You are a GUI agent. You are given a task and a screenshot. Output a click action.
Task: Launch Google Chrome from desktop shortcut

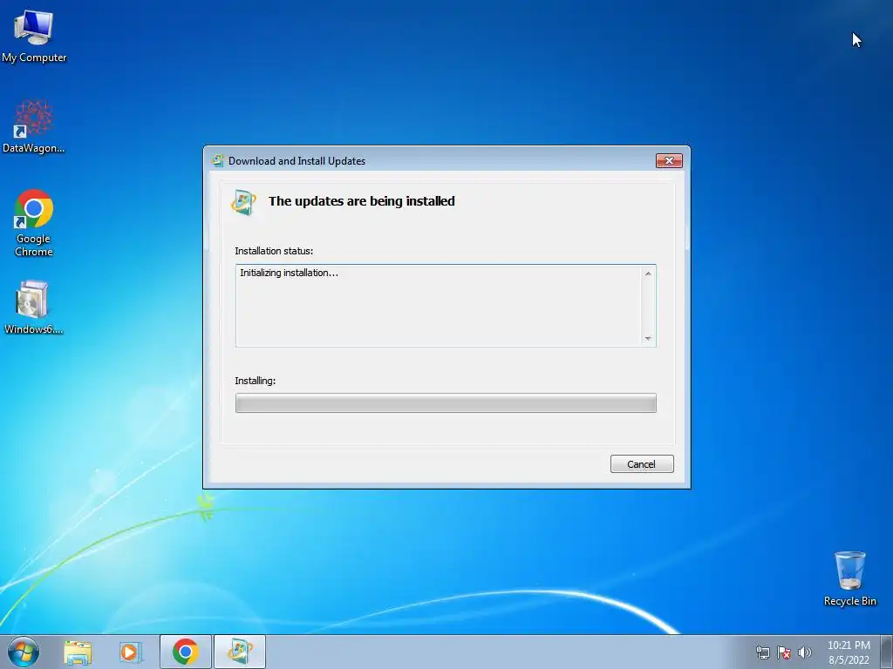click(34, 223)
